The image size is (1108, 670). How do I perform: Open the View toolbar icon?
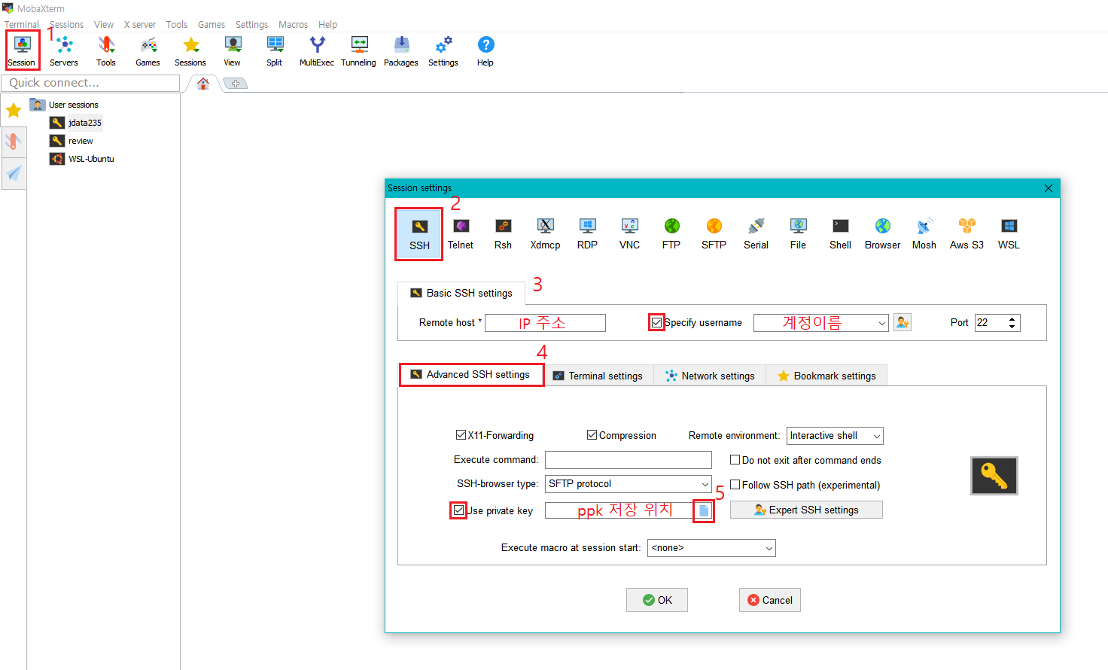pos(233,51)
